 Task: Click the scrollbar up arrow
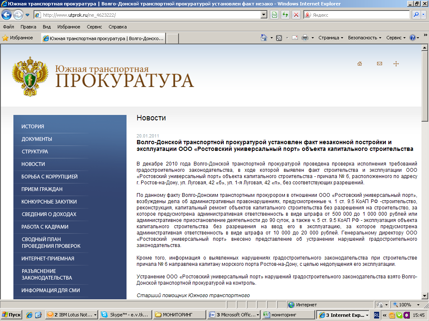tap(425, 48)
